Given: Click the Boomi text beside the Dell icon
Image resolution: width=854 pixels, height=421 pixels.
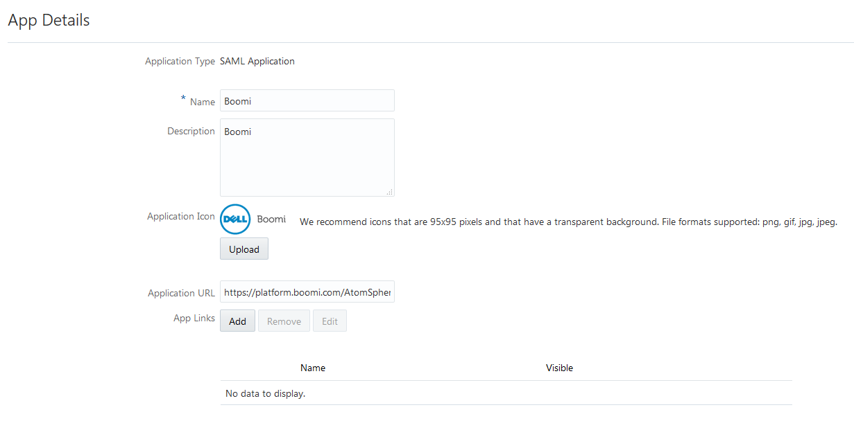Looking at the screenshot, I should 271,219.
